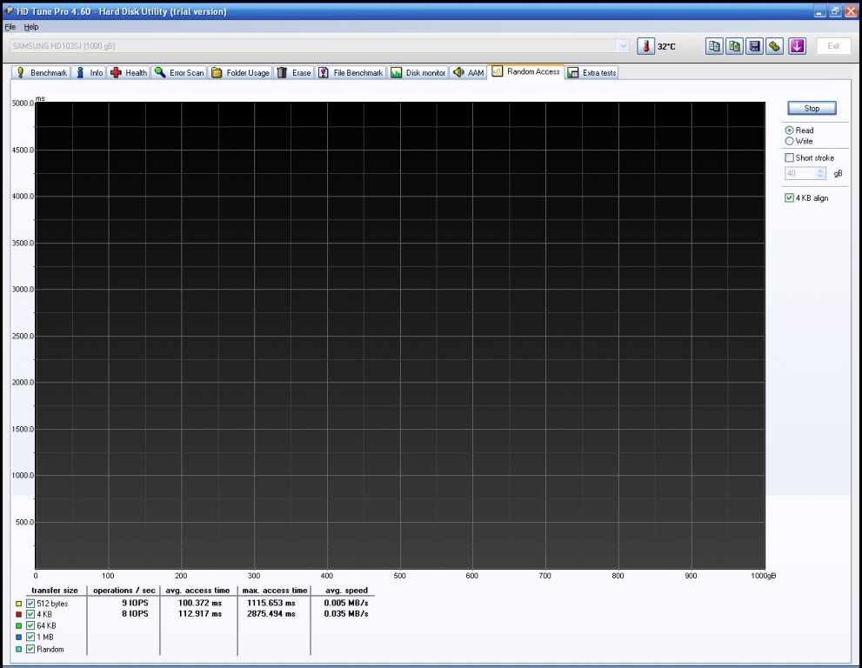Screen dimensions: 862x668
Task: Switch to the Folder Usage tab
Action: coord(240,72)
